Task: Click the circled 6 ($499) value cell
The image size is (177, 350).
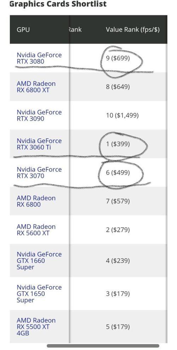Action: click(118, 173)
